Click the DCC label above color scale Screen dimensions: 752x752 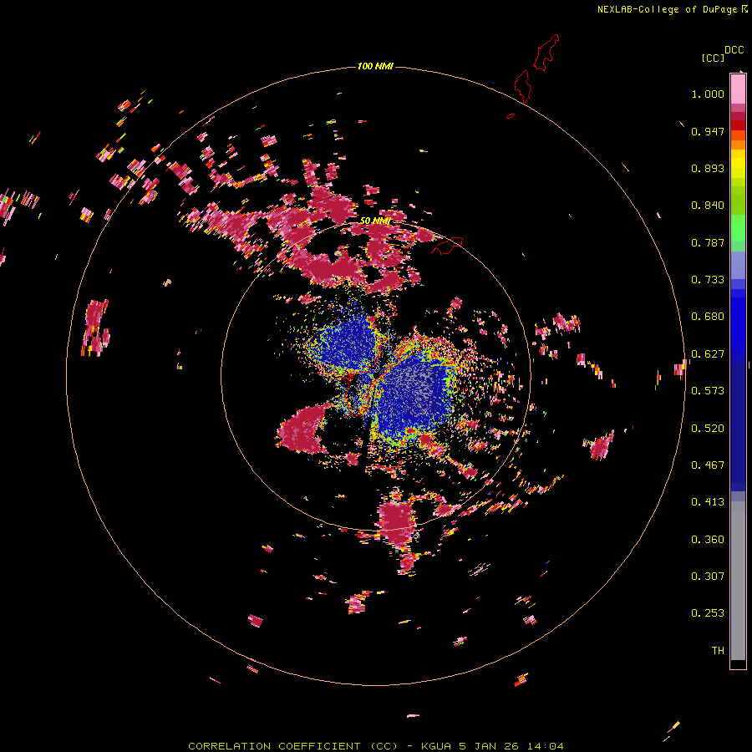(734, 50)
